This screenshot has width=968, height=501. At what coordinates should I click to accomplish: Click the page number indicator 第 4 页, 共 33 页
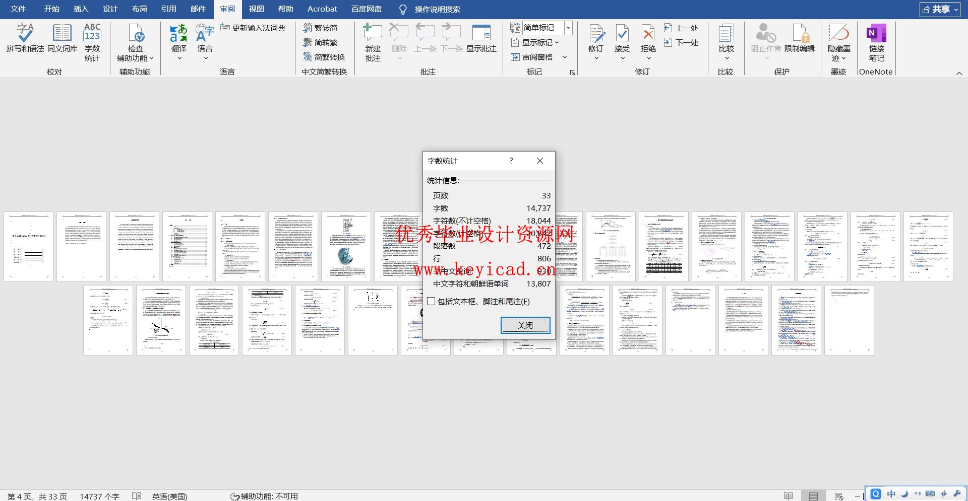[x=37, y=496]
